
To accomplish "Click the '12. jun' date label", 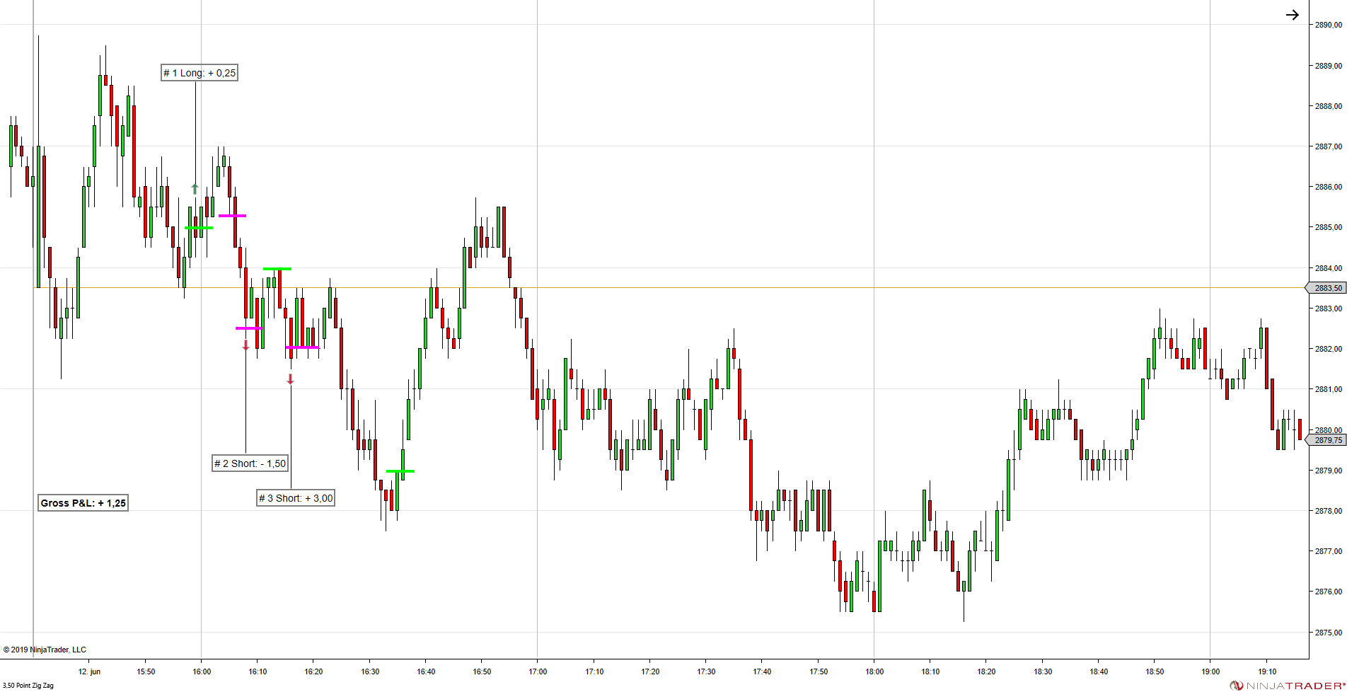I will pos(89,671).
